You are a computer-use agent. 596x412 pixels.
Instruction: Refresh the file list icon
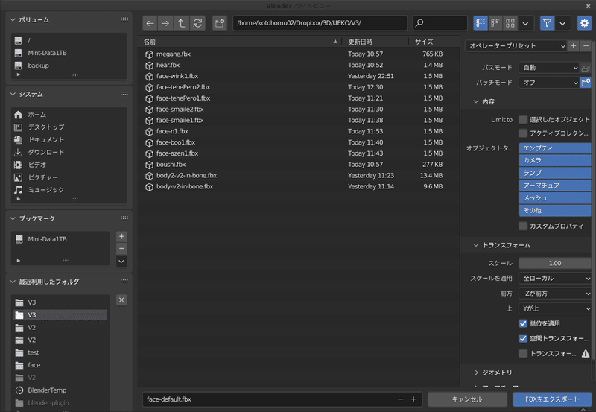[x=197, y=23]
